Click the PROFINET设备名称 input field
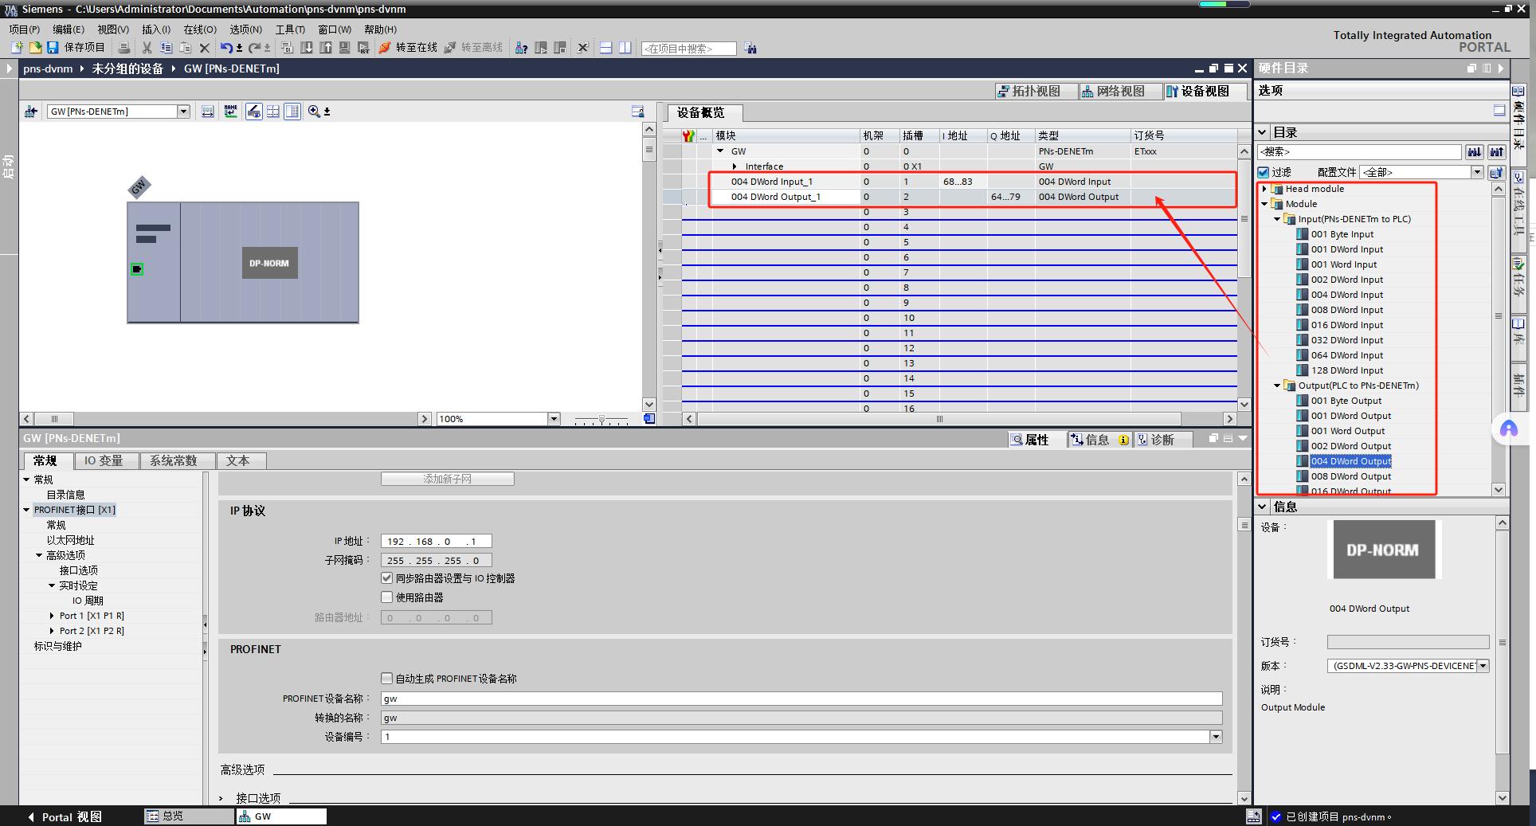This screenshot has height=826, width=1536. (x=801, y=699)
